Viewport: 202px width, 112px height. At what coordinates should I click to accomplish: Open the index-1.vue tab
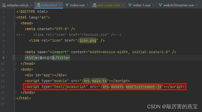pyautogui.click(x=142, y=5)
